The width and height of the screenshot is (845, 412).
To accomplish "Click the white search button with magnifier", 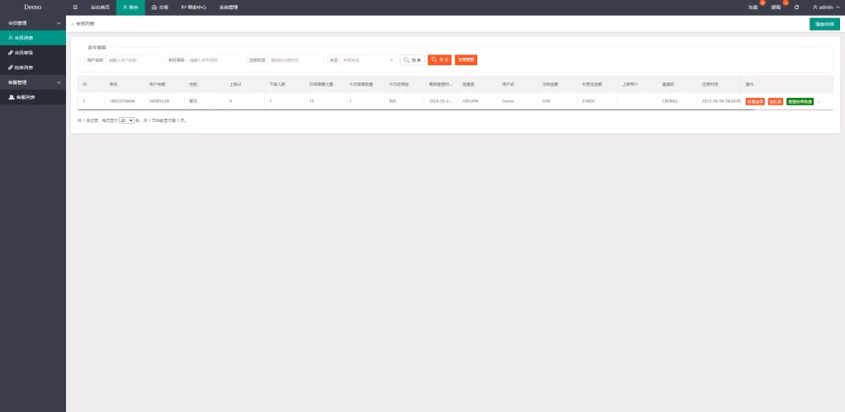I will (412, 59).
